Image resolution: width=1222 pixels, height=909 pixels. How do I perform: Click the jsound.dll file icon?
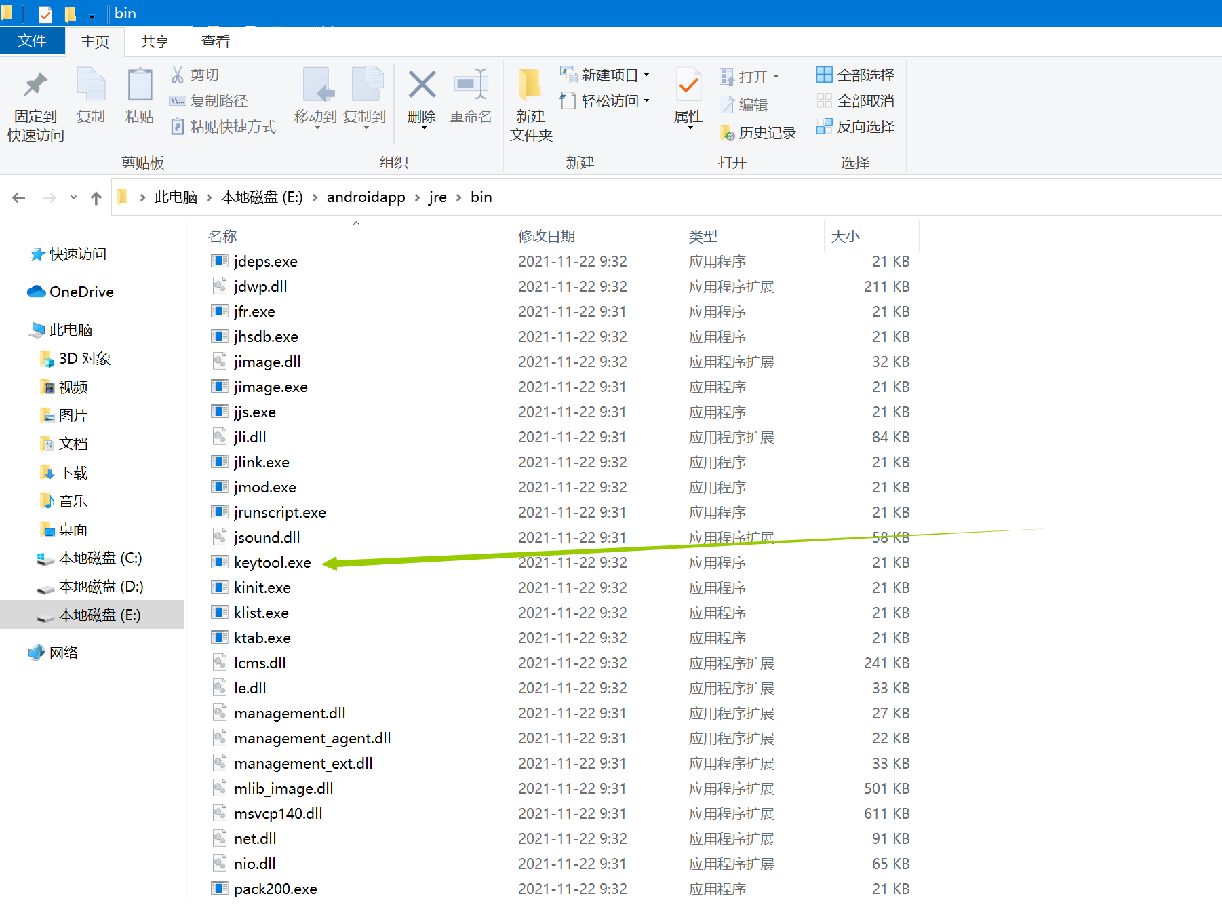(x=219, y=537)
